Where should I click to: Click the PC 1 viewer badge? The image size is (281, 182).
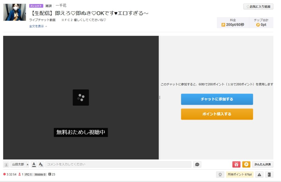pos(28,175)
